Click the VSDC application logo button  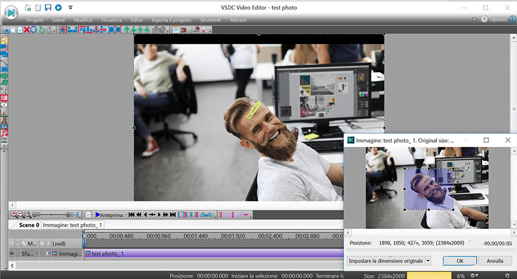11,13
